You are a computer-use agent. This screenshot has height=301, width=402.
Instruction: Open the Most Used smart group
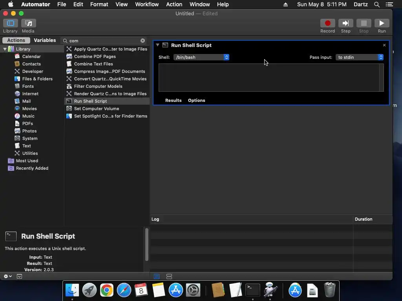[27, 161]
